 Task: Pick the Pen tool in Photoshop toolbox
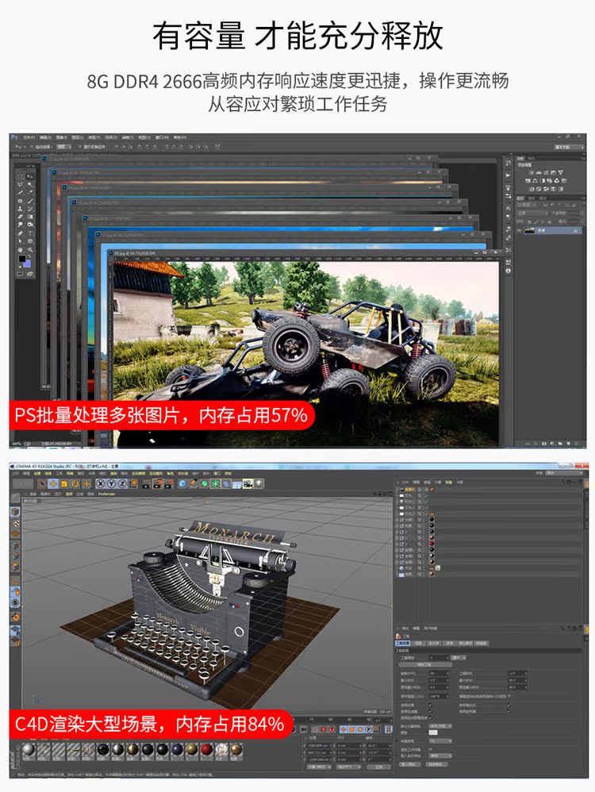20,233
